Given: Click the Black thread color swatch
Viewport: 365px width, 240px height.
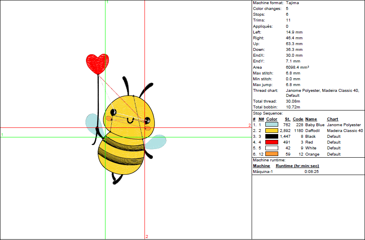Looking at the screenshot, I should coord(271,136).
